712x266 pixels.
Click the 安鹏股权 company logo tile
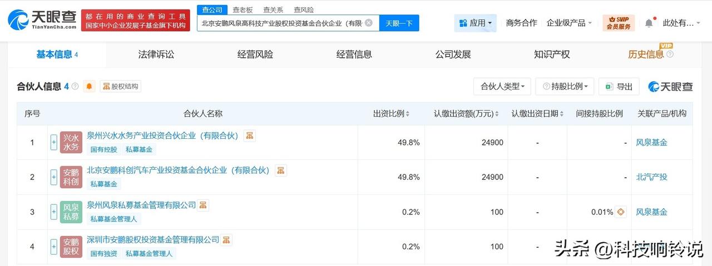(71, 247)
